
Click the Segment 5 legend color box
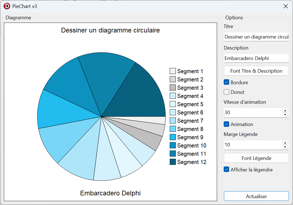point(173,104)
